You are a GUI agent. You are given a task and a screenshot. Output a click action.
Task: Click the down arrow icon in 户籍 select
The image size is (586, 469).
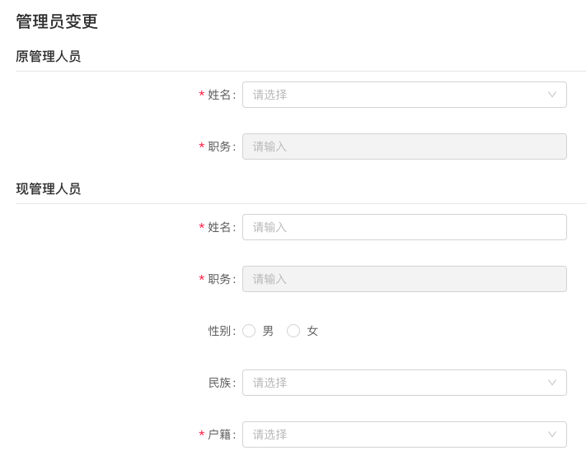(x=552, y=434)
